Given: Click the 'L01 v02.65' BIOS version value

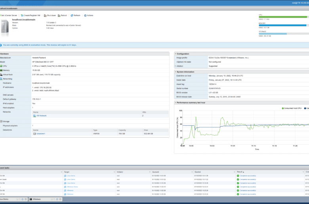Looking at the screenshot, I should pyautogui.click(x=213, y=93).
